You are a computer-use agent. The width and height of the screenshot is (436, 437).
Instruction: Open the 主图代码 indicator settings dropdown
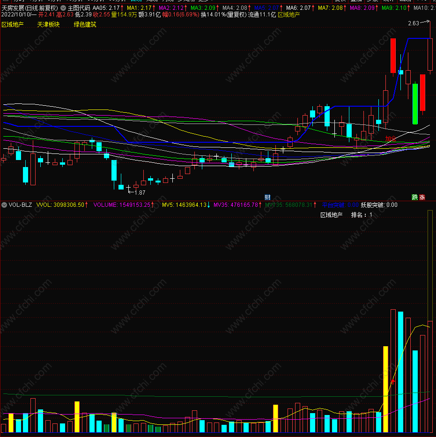click(x=63, y=8)
